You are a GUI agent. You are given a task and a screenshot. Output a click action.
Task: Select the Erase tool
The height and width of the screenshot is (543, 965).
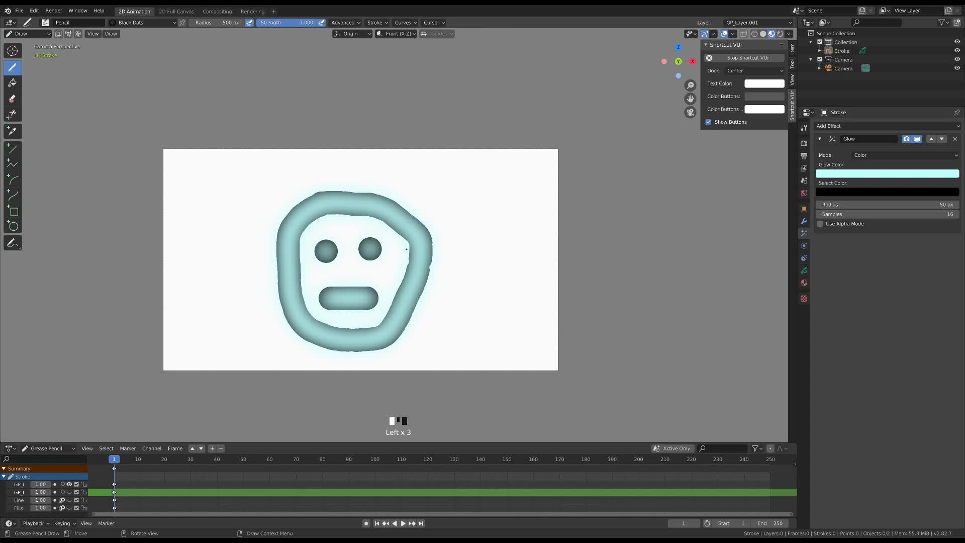(13, 99)
